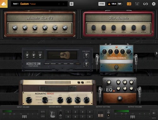Open the preset list menu icon
The image size is (158, 120).
[x=71, y=4]
